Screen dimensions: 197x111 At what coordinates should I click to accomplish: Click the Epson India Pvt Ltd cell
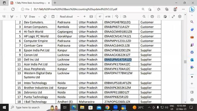(x=39, y=50)
